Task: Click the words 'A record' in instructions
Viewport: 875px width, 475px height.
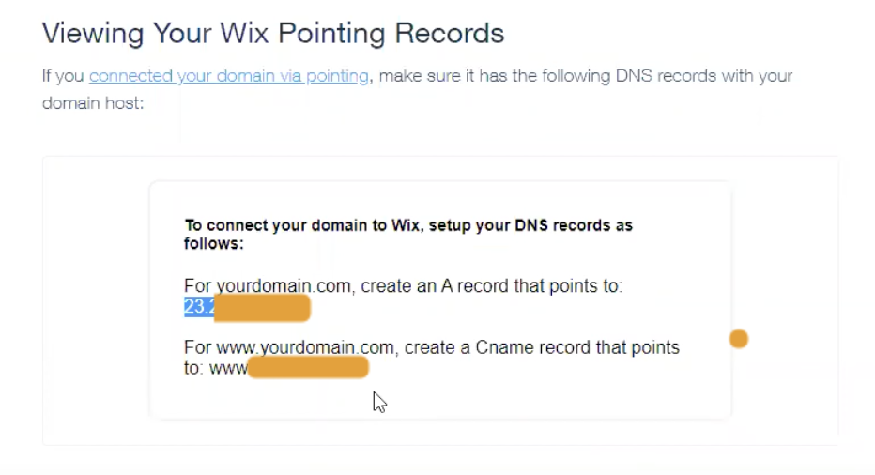Action: [475, 286]
